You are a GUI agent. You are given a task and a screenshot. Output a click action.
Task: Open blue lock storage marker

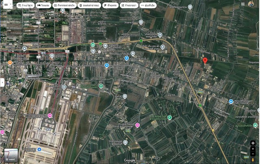(x=231, y=101)
